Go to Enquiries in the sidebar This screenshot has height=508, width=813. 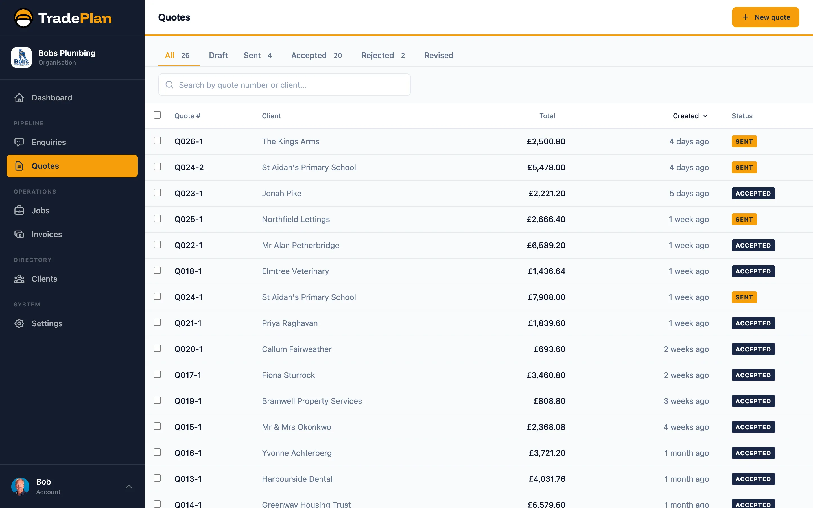pyautogui.click(x=72, y=142)
